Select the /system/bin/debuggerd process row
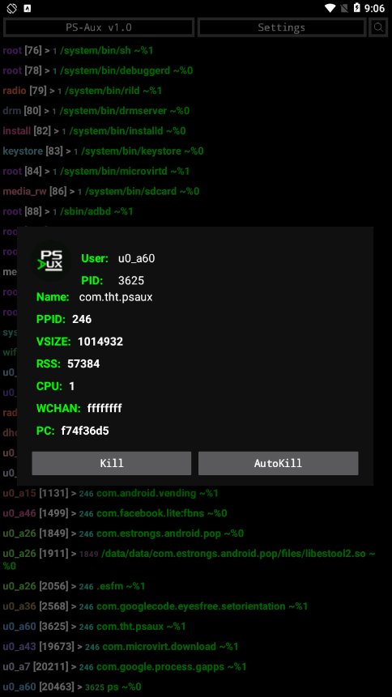This screenshot has height=697, width=392. point(98,70)
